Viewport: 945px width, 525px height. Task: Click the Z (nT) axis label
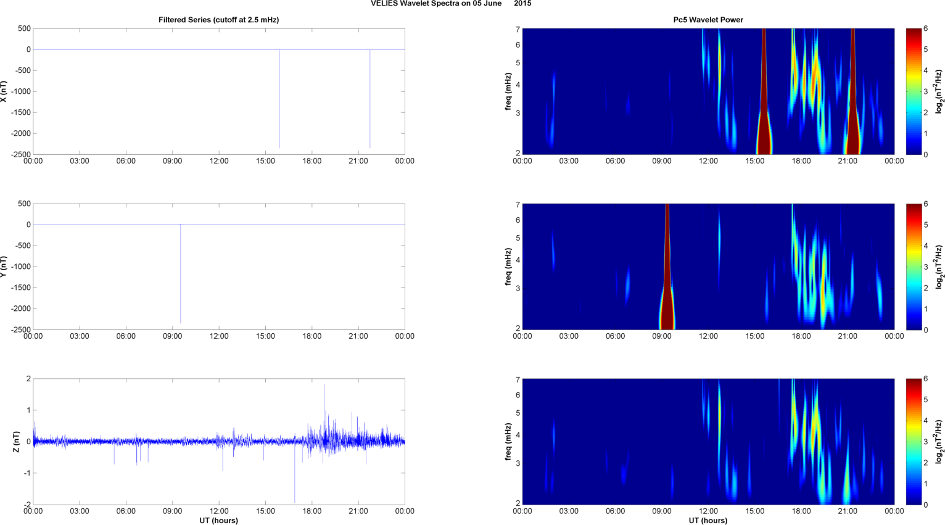tap(17, 442)
